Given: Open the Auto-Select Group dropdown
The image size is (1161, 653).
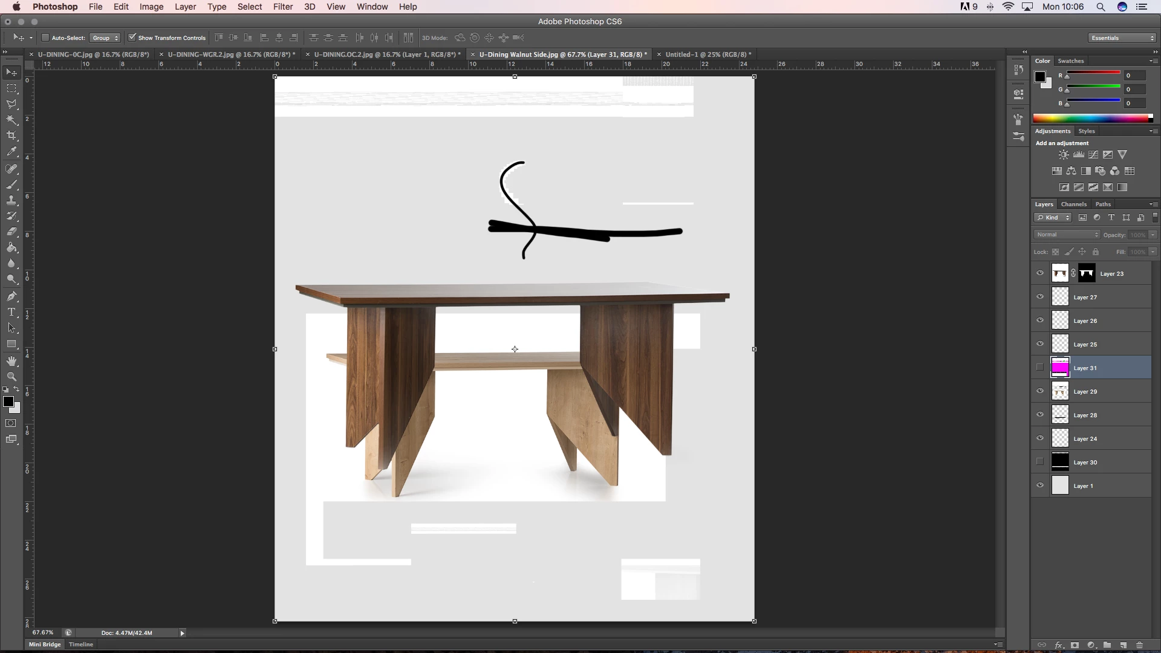Looking at the screenshot, I should [x=105, y=37].
